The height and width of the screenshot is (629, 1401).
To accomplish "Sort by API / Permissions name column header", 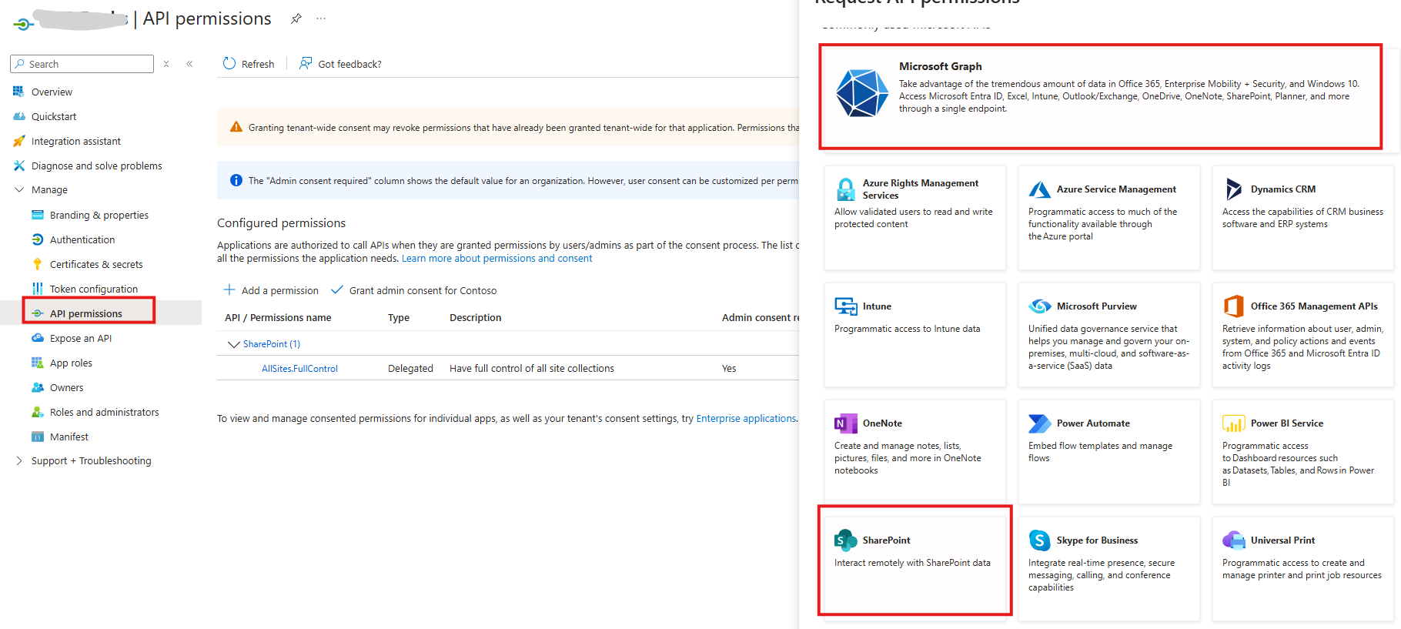I will (278, 317).
